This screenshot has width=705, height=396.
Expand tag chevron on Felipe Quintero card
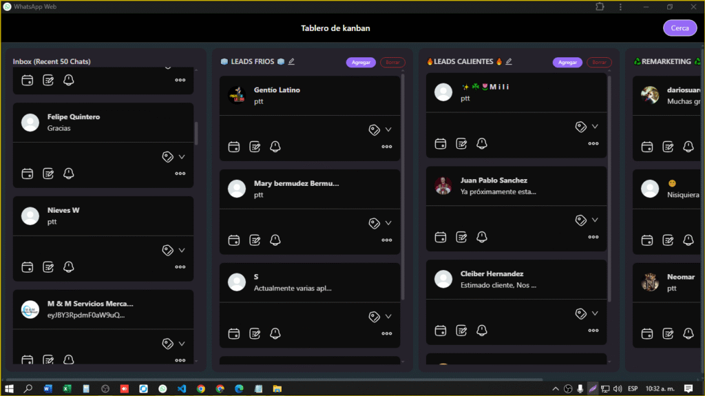182,157
